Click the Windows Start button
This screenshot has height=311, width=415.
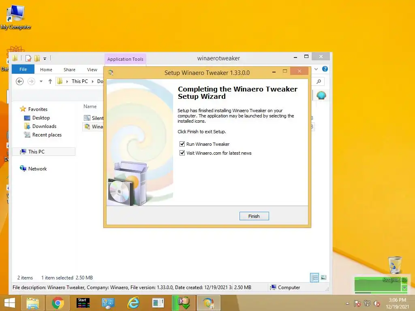click(x=10, y=303)
